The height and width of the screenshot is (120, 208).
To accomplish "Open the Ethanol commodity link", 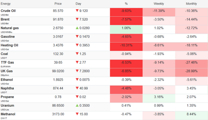I will (7, 79).
